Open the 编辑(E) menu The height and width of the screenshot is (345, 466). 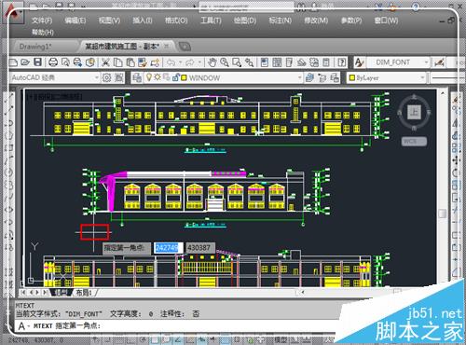(x=75, y=21)
